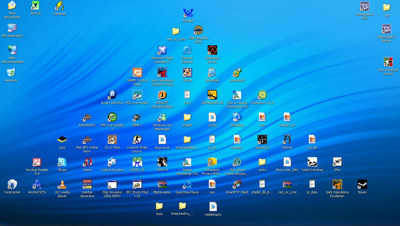Select the MSI Live Monitor icon
Viewport: 400px width, 226px height.
pyautogui.click(x=137, y=95)
